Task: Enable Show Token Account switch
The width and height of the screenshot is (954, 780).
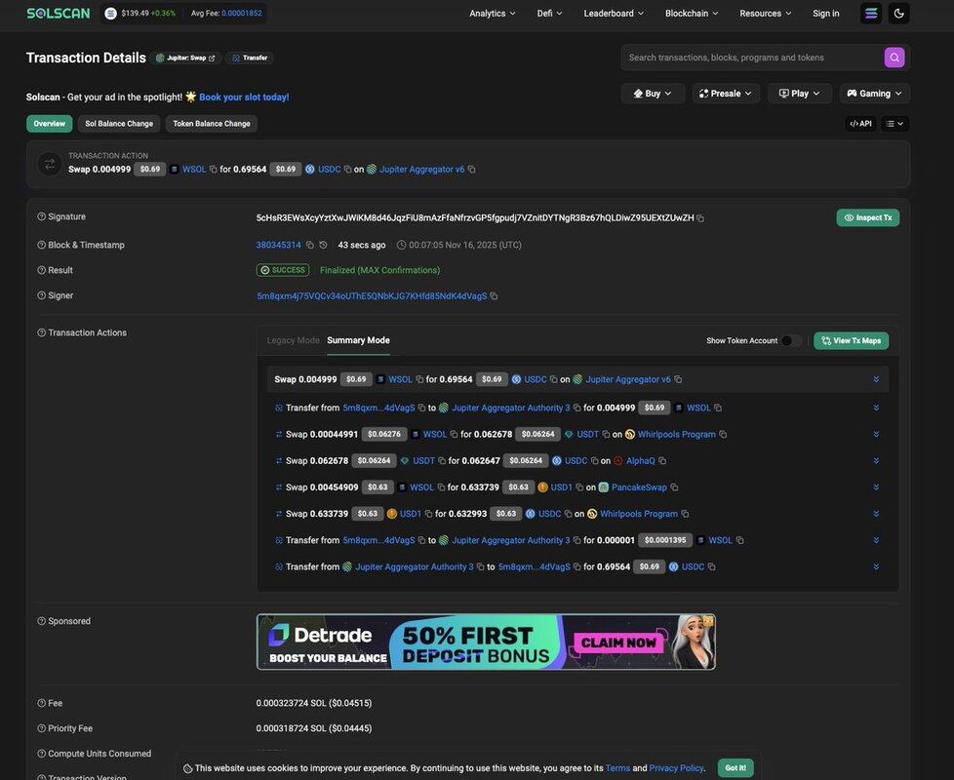Action: [x=791, y=341]
